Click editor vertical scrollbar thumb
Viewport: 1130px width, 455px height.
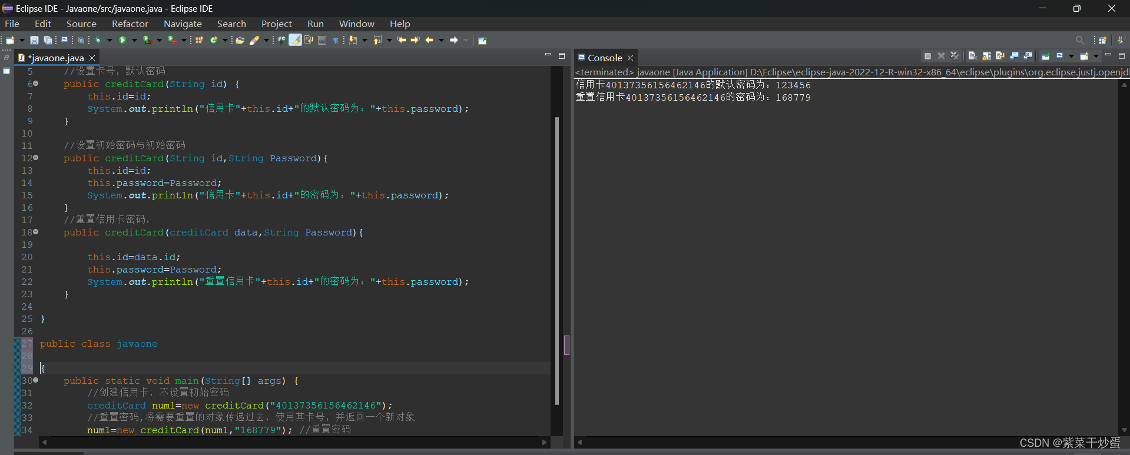pyautogui.click(x=557, y=261)
